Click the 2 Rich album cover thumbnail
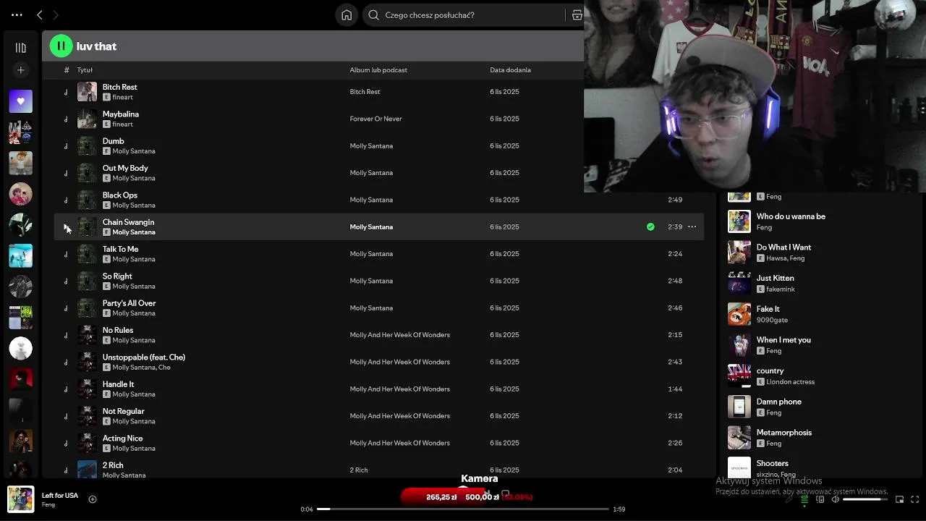Image resolution: width=926 pixels, height=521 pixels. 87,470
